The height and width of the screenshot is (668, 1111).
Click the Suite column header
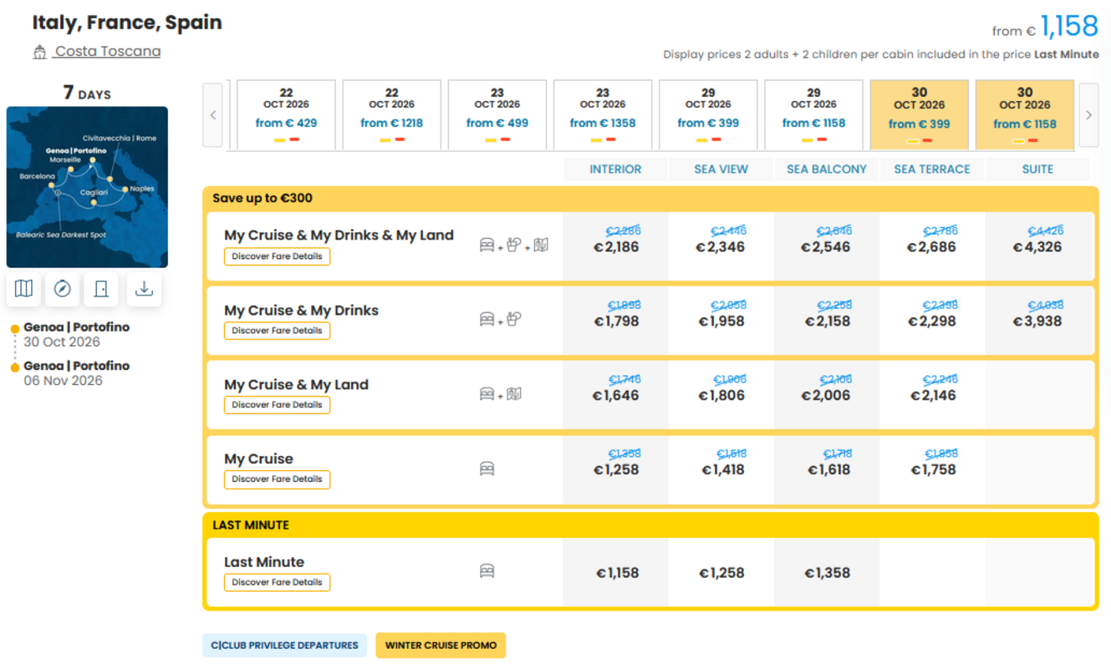[x=1037, y=169]
